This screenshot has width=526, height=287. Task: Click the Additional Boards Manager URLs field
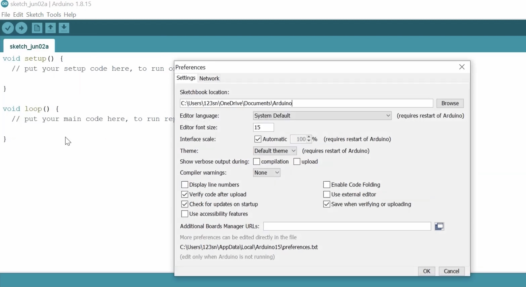347,226
